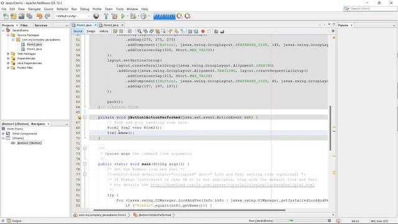Click the split editor icon at toolbar right

tap(333, 31)
